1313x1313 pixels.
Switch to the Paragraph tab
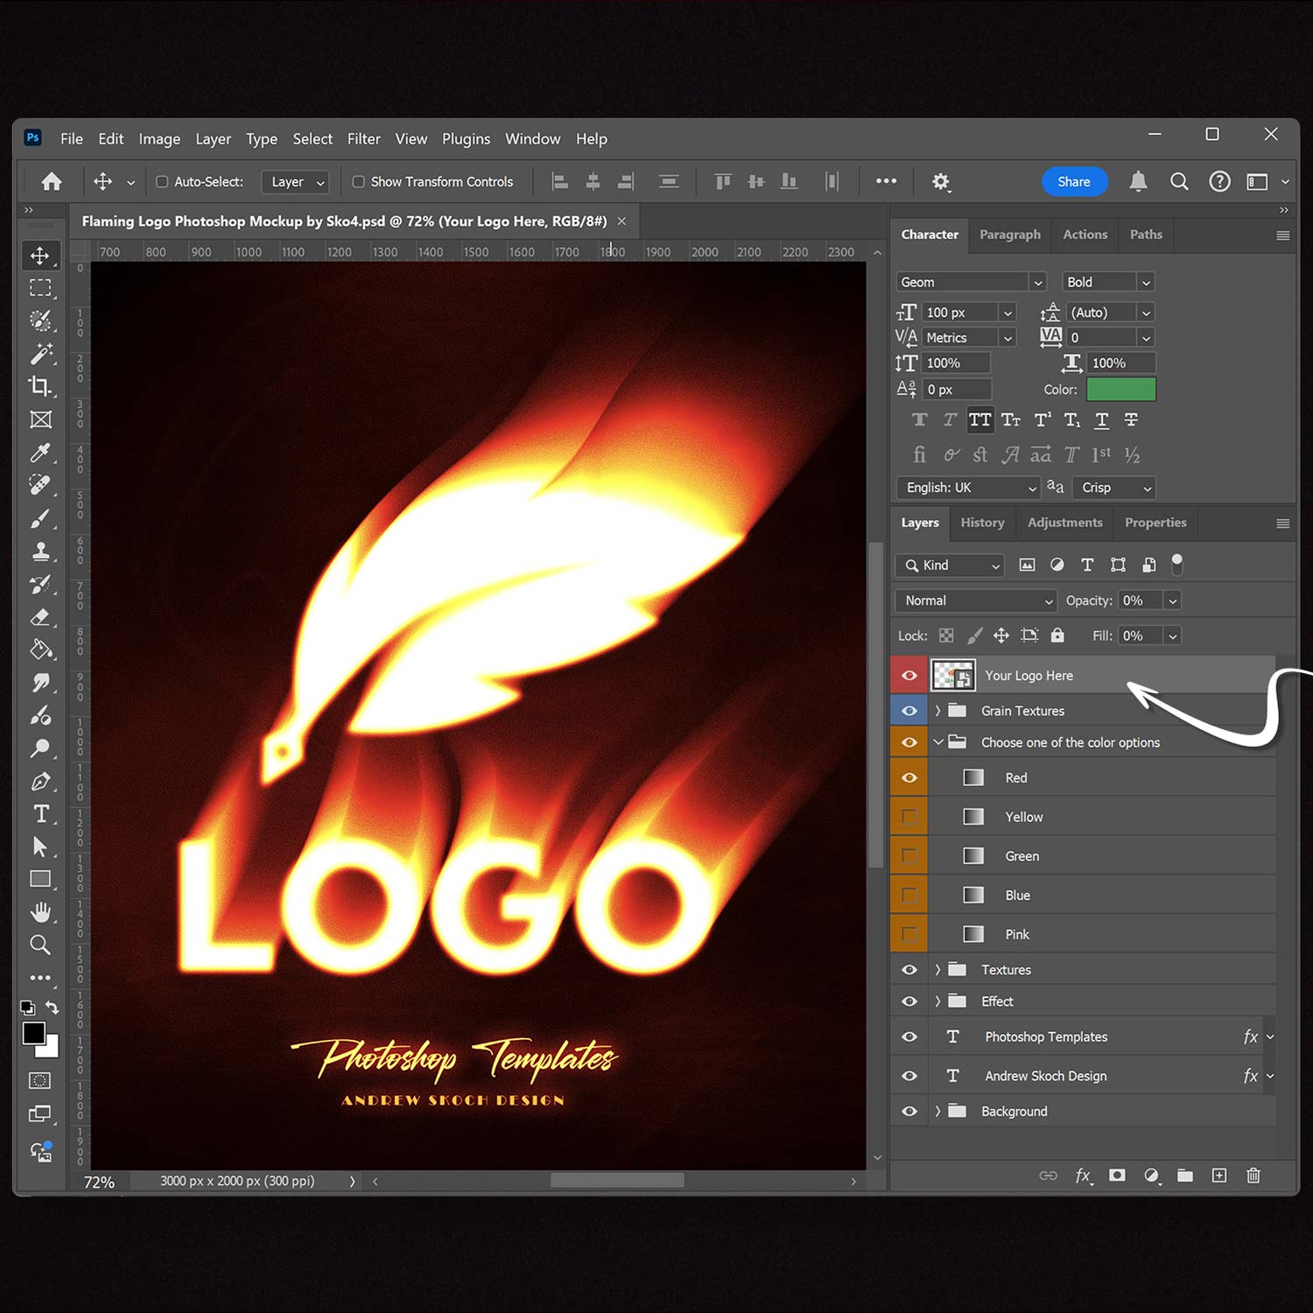coord(1010,235)
